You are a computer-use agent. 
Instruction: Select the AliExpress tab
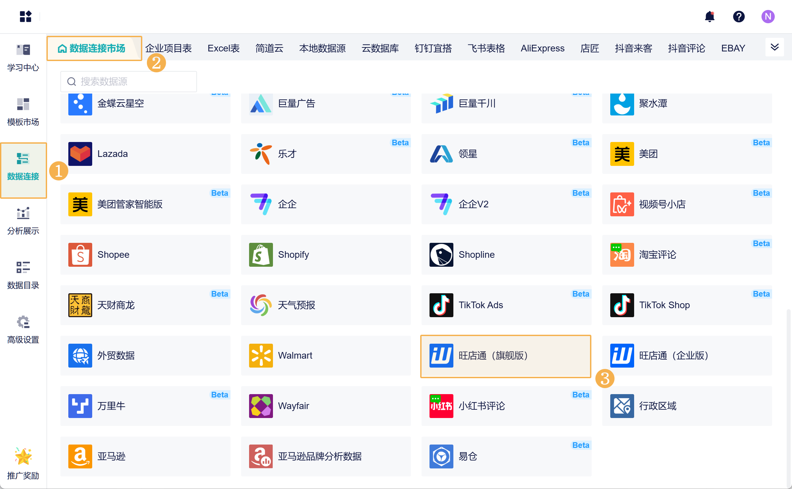pos(542,48)
